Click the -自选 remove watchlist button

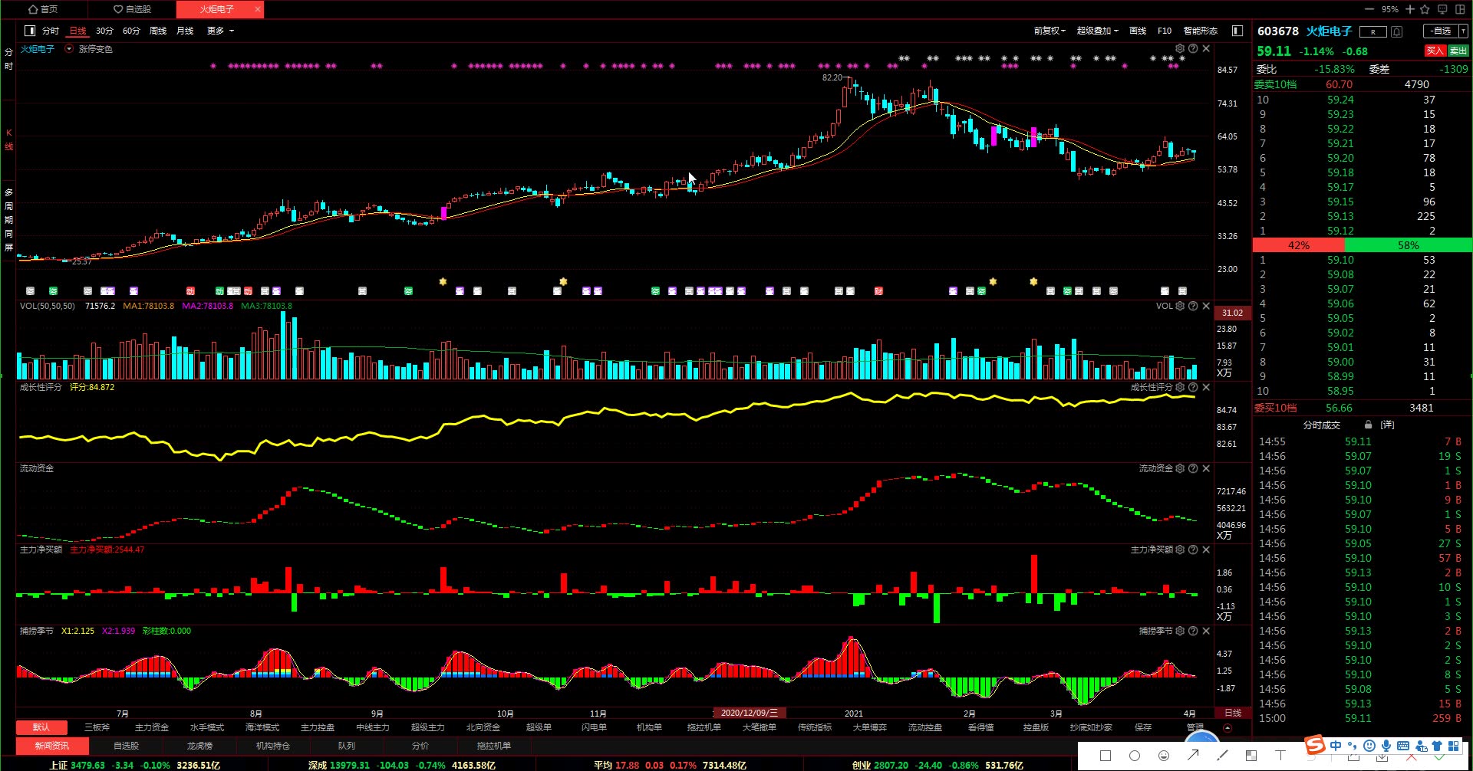(1441, 31)
